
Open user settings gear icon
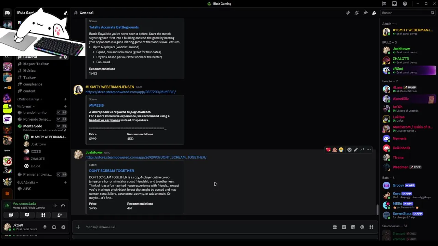pos(63,227)
